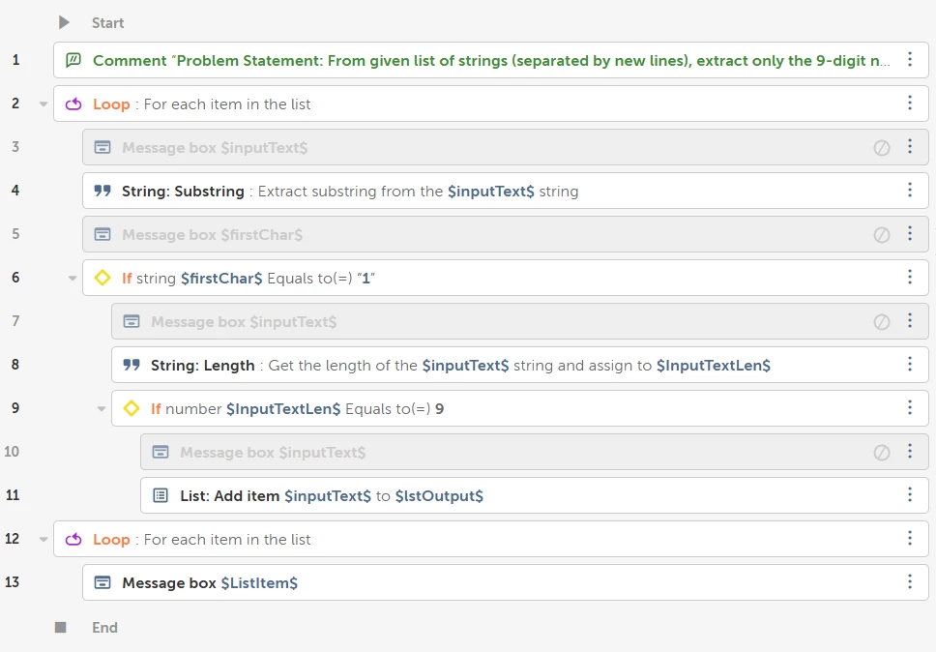Screen dimensions: 936x652
Task: Collapse the If $firstChar$ block on line 6
Action: (x=73, y=278)
